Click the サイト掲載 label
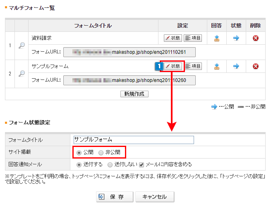This screenshot has width=271, height=207. [20, 152]
